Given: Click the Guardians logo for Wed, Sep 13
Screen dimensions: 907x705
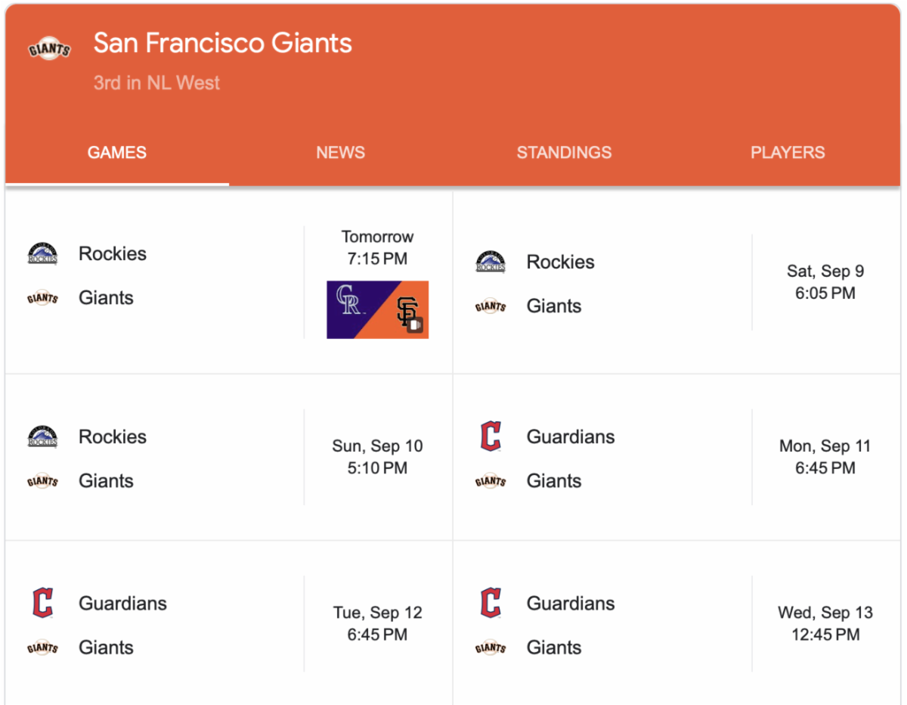Looking at the screenshot, I should tap(491, 604).
